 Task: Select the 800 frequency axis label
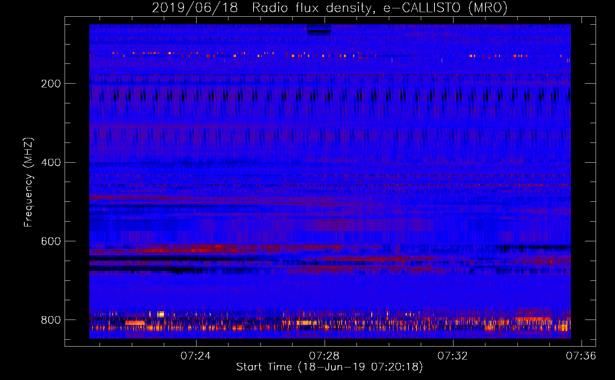[51, 320]
